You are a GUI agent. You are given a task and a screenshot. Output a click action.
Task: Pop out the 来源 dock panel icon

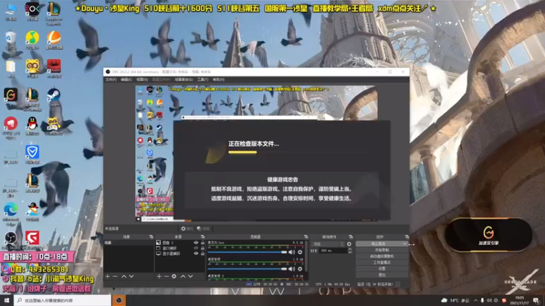click(202, 237)
